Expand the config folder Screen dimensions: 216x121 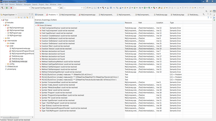point(6,64)
